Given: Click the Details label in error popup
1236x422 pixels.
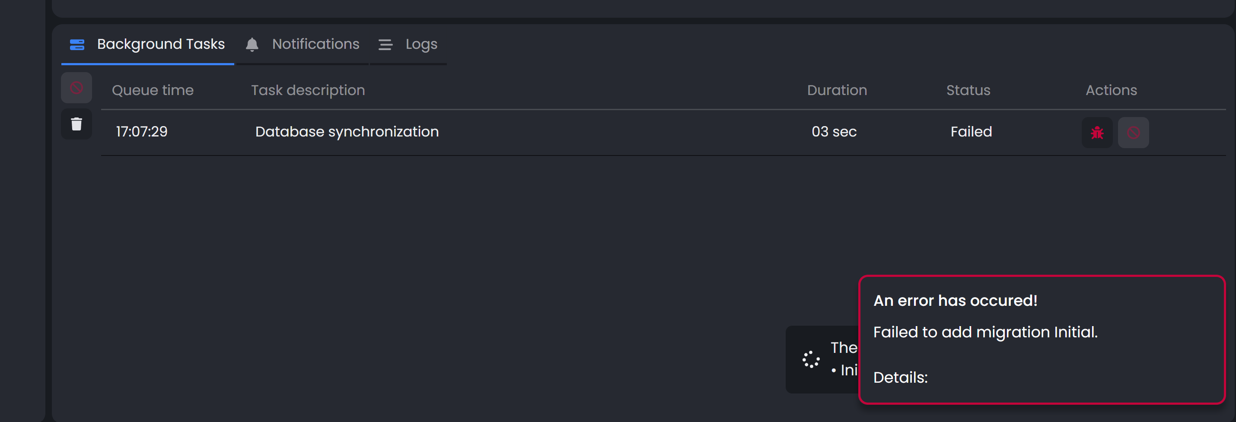Looking at the screenshot, I should click(x=900, y=378).
